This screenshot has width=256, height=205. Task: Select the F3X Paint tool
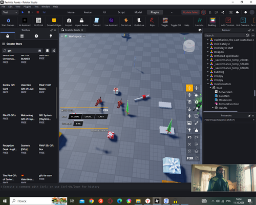tap(197, 95)
